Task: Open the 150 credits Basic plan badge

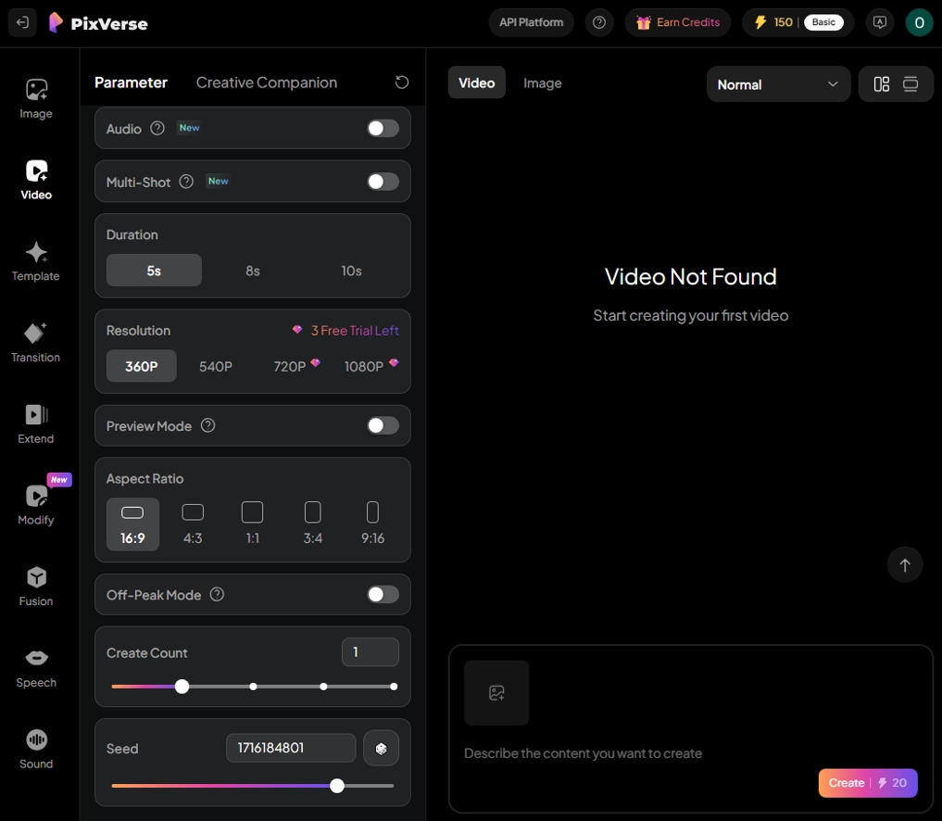Action: pyautogui.click(x=798, y=23)
